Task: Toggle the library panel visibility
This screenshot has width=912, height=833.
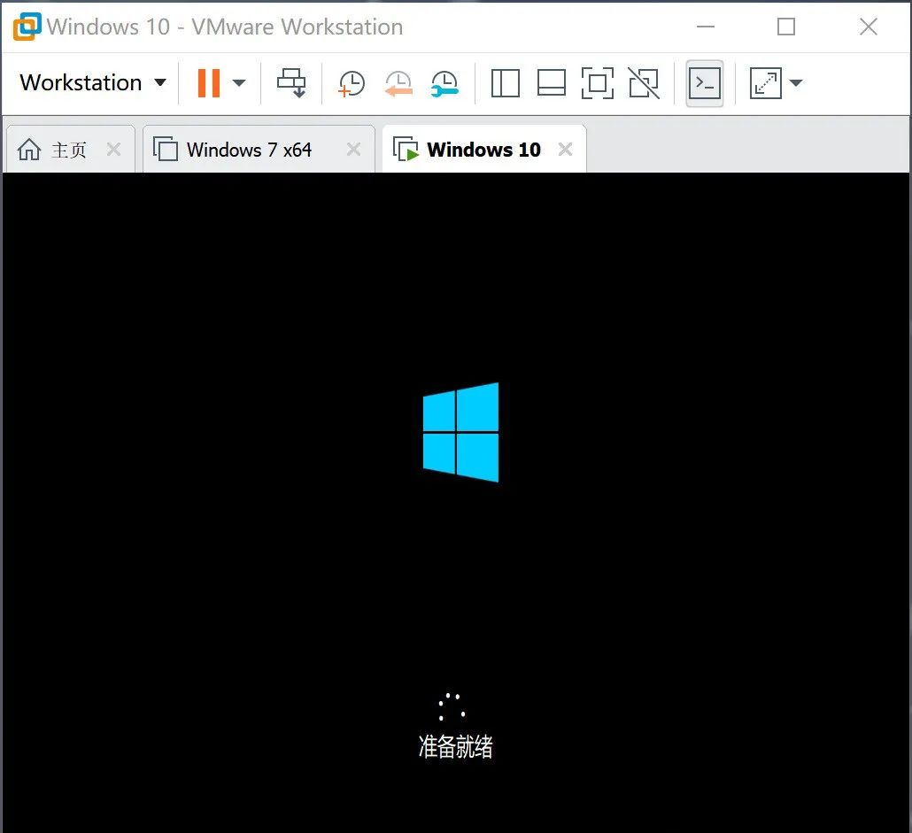Action: pos(505,82)
